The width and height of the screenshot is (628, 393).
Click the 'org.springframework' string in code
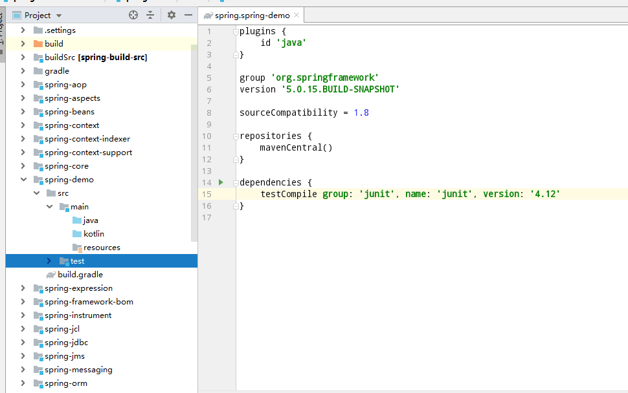tap(325, 78)
